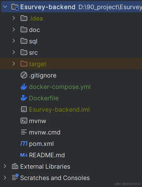This screenshot has height=187, width=142.
Task: Click the Maven icon beside pom.xml
Action: coord(24,143)
